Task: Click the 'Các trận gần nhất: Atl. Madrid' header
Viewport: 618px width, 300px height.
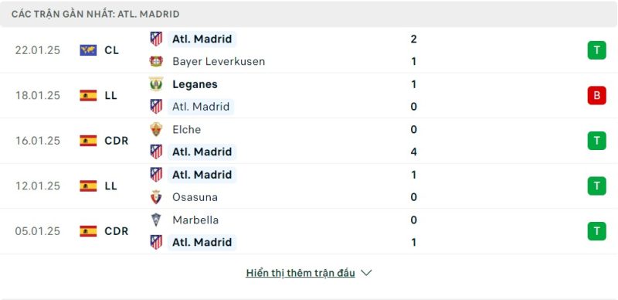Action: 95,14
